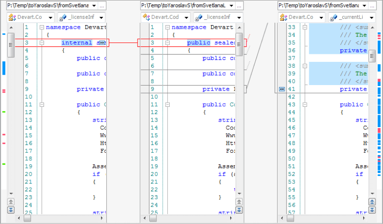383x224 pixels.
Task: Click middle pane path text field
Action: (184, 6)
